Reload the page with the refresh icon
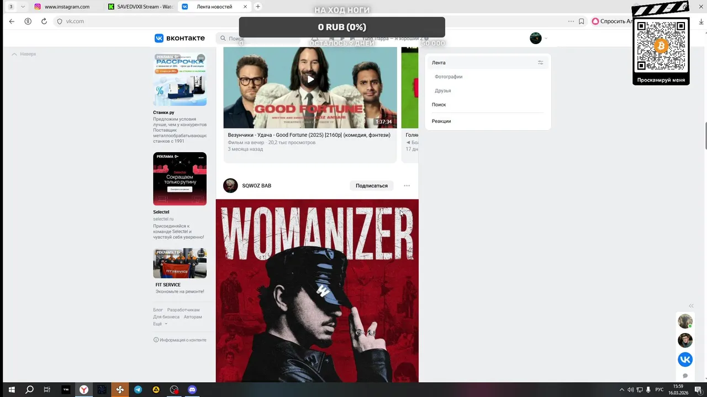707x397 pixels. coord(44,22)
